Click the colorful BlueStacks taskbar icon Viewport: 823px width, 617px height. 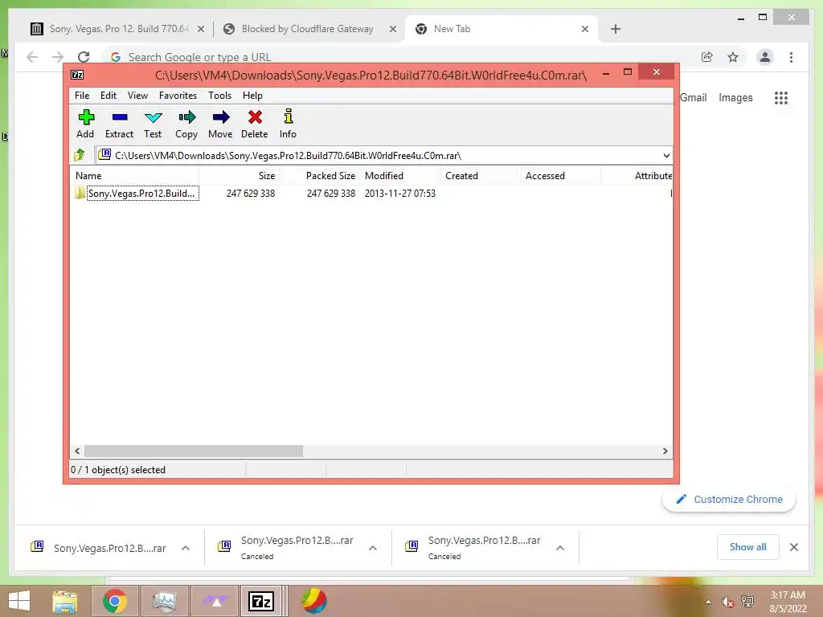click(x=314, y=601)
